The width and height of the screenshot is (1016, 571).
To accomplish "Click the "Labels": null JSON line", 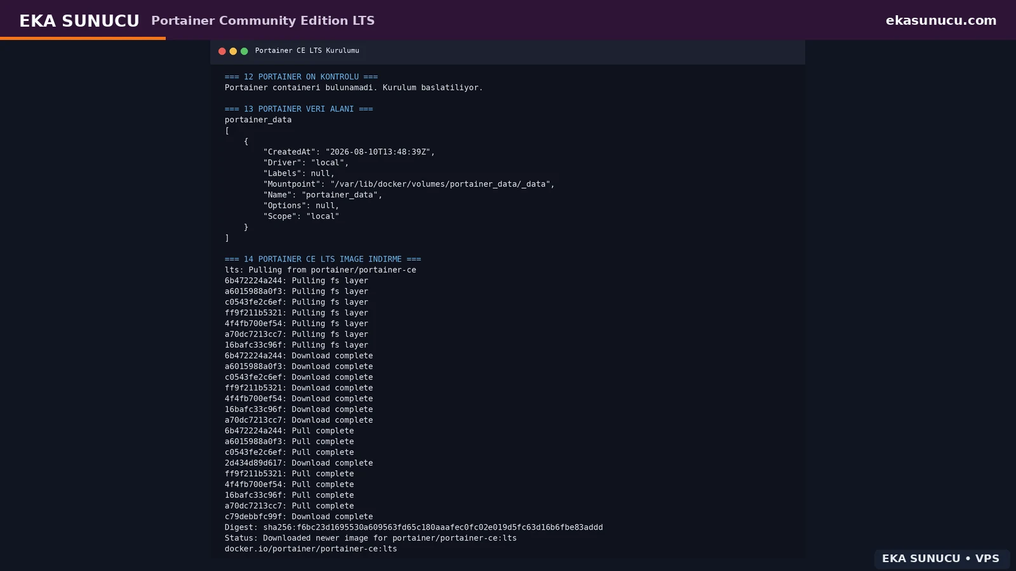I will [299, 174].
